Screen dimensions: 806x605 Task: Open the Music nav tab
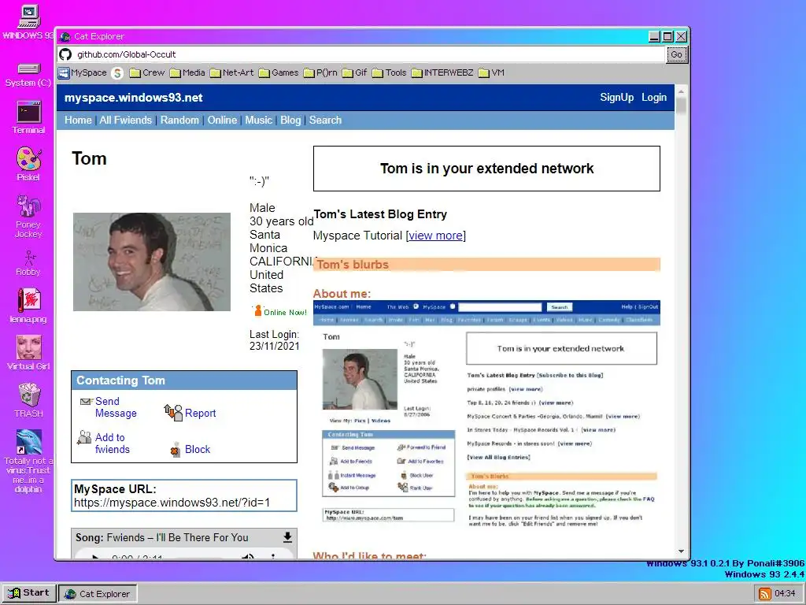click(x=258, y=120)
